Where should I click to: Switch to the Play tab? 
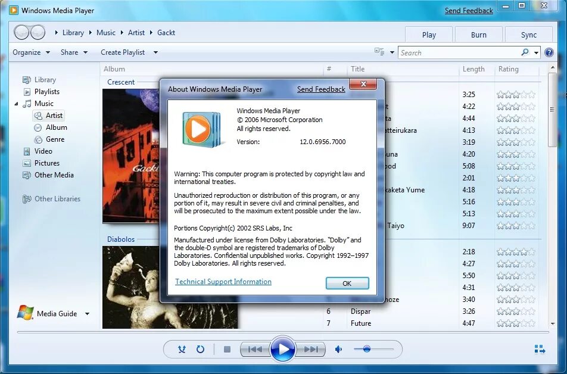click(429, 35)
